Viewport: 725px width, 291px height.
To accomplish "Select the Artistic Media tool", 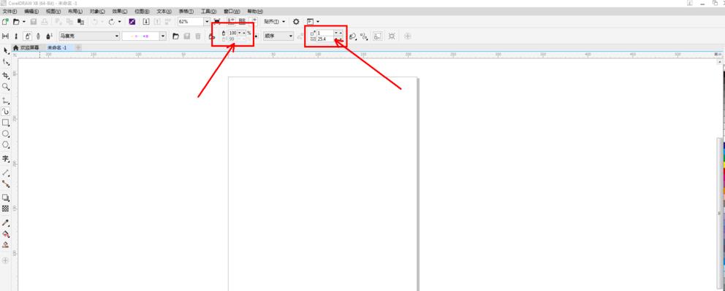I will 6,111.
